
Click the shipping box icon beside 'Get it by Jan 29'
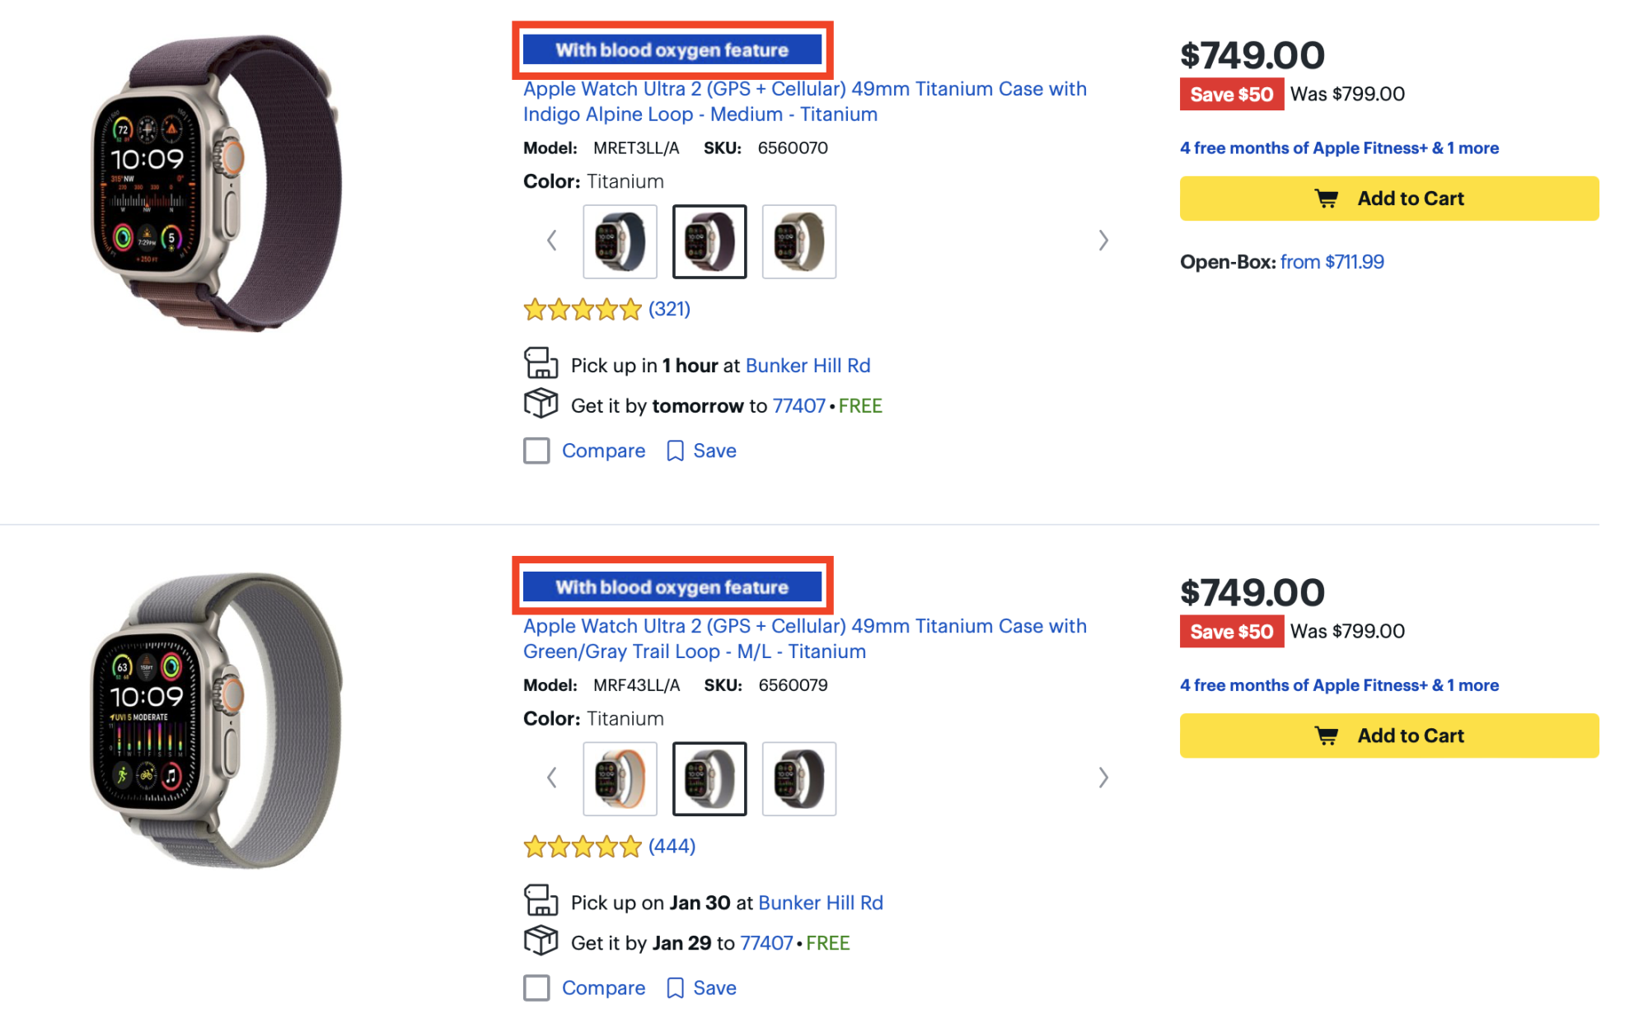click(541, 941)
